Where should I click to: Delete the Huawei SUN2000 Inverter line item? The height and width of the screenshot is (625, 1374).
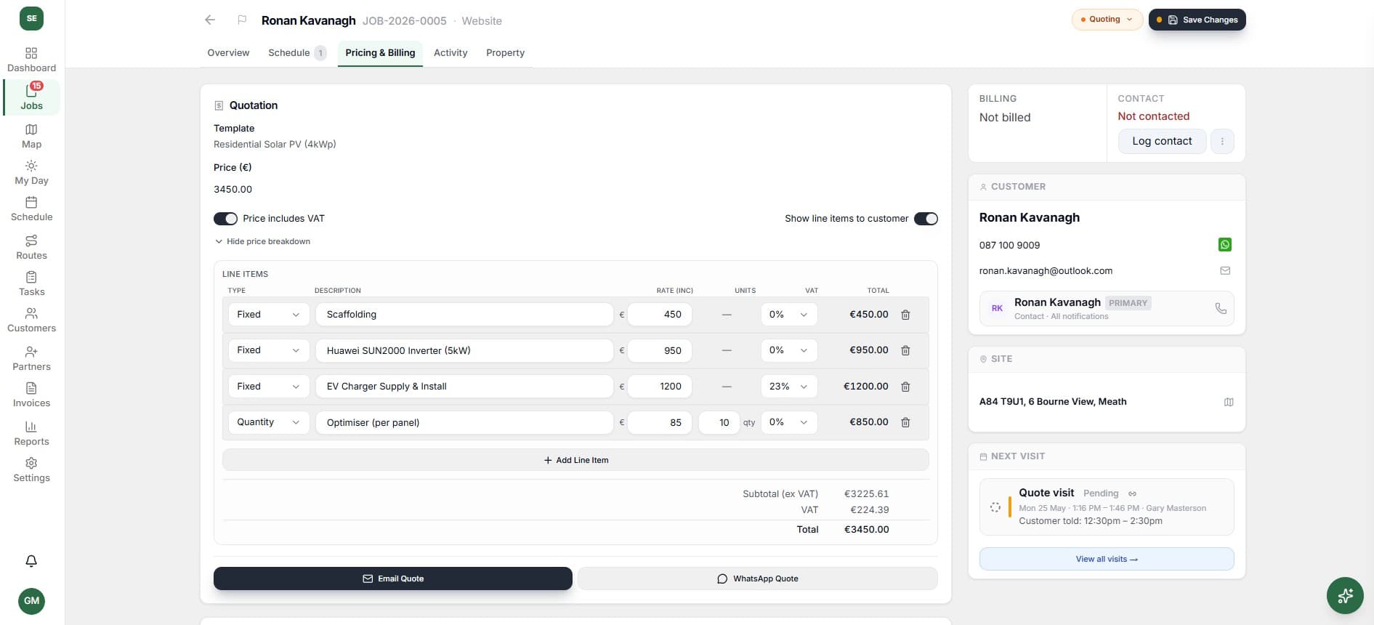pos(905,350)
